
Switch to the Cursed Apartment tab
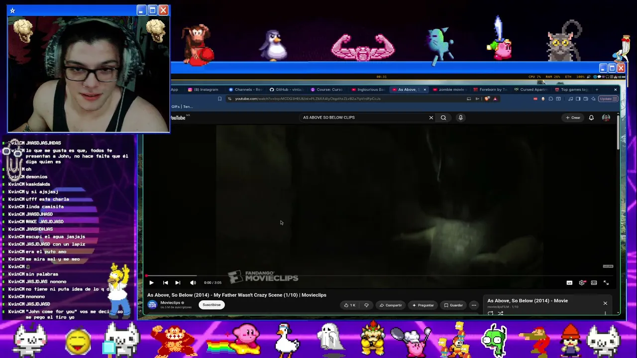click(531, 89)
